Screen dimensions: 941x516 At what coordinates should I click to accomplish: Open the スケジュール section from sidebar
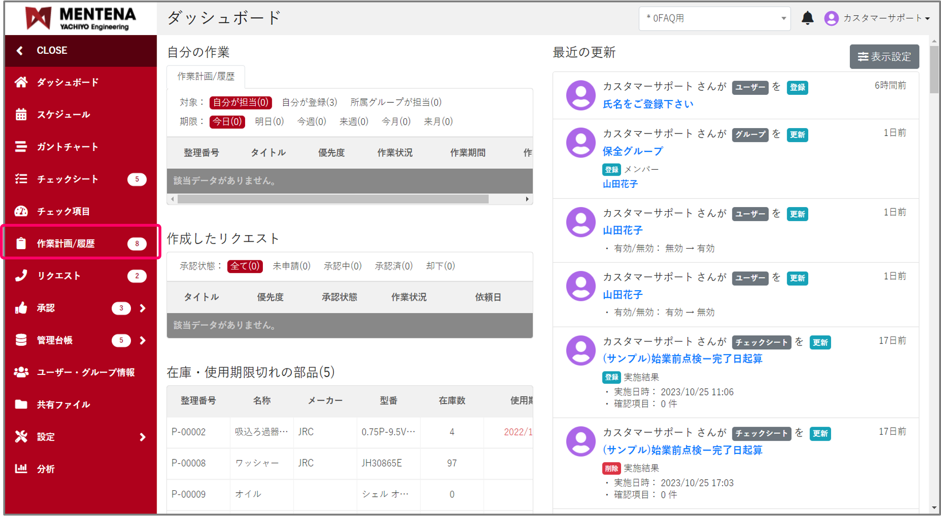click(x=63, y=114)
